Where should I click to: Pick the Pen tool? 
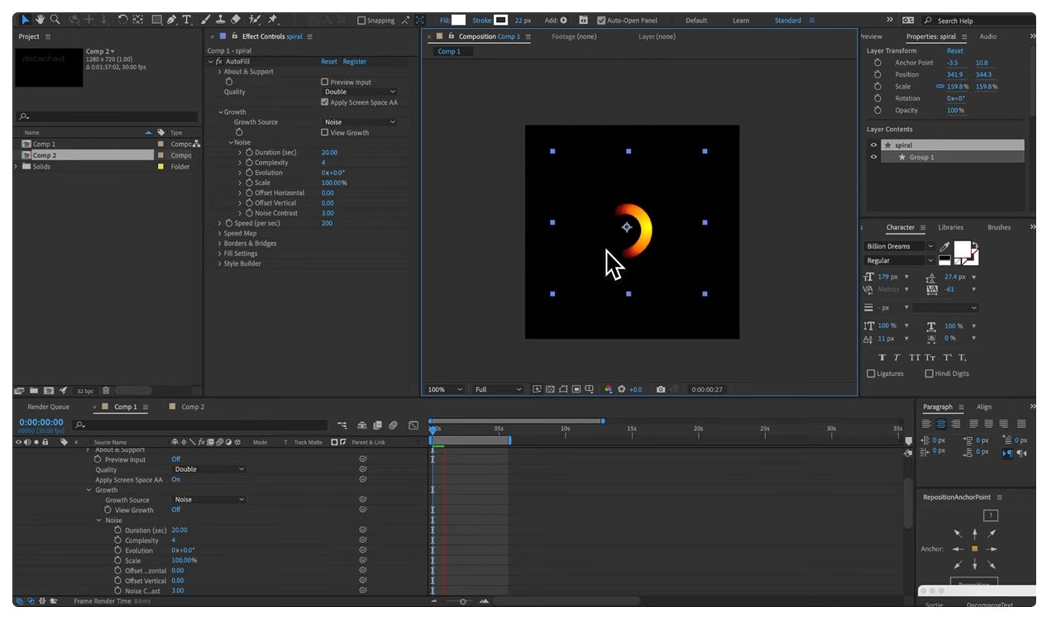(x=171, y=19)
